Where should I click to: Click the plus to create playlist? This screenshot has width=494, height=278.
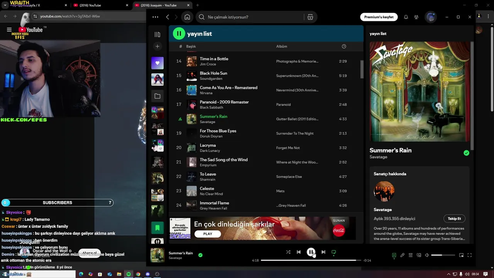click(x=157, y=46)
